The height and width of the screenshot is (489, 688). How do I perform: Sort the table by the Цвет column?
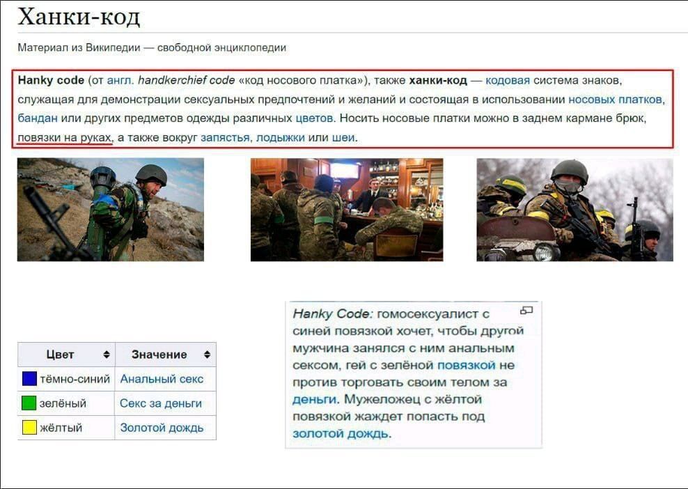pos(106,355)
